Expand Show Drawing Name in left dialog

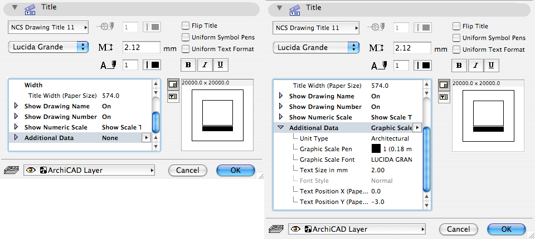click(16, 106)
